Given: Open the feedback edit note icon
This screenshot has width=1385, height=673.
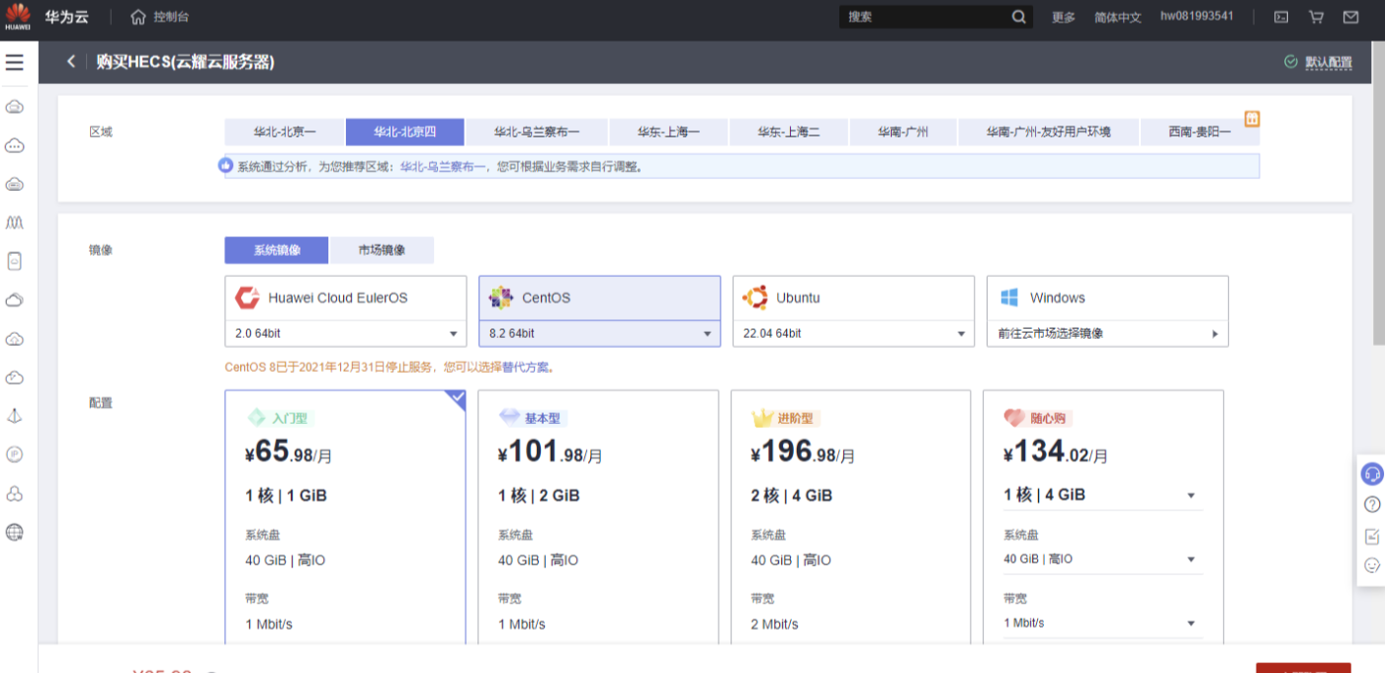Looking at the screenshot, I should pyautogui.click(x=1372, y=537).
